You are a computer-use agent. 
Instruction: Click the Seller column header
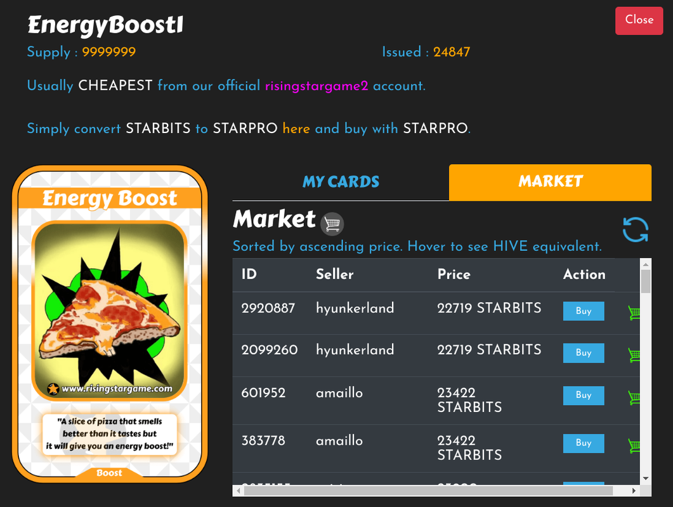335,274
